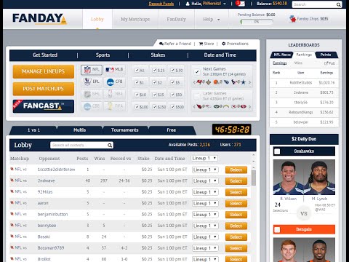
Task: Open Full leaderboard popout icon
Action: coord(326,63)
